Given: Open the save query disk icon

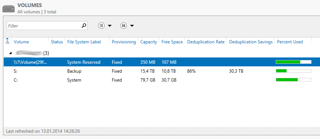Looking at the screenshot, I should [x=124, y=26].
